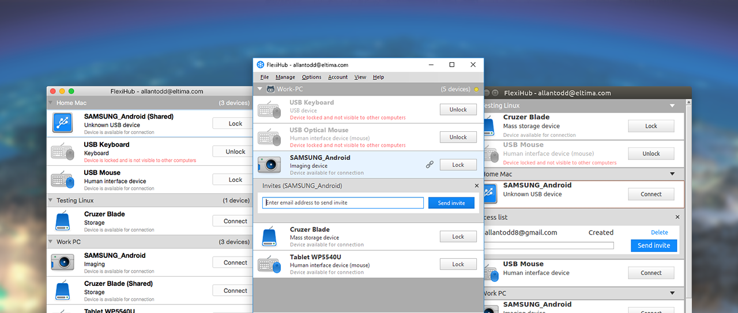
Task: Click the SAMSUNG_Android (Shared) USB icon
Action: (62, 123)
